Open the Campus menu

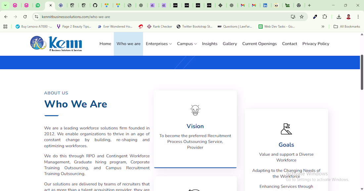[x=185, y=44]
